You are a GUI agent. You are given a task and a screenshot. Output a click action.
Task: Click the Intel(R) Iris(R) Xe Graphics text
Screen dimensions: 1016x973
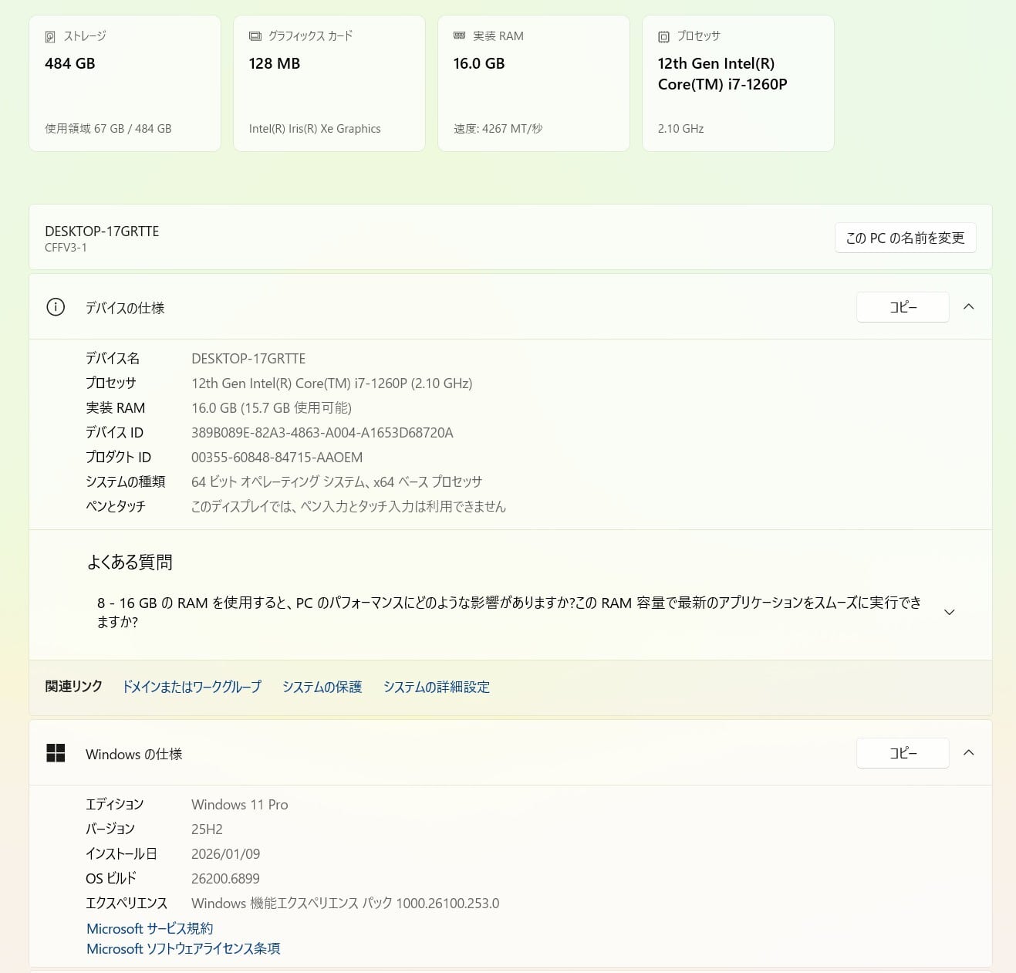[315, 129]
